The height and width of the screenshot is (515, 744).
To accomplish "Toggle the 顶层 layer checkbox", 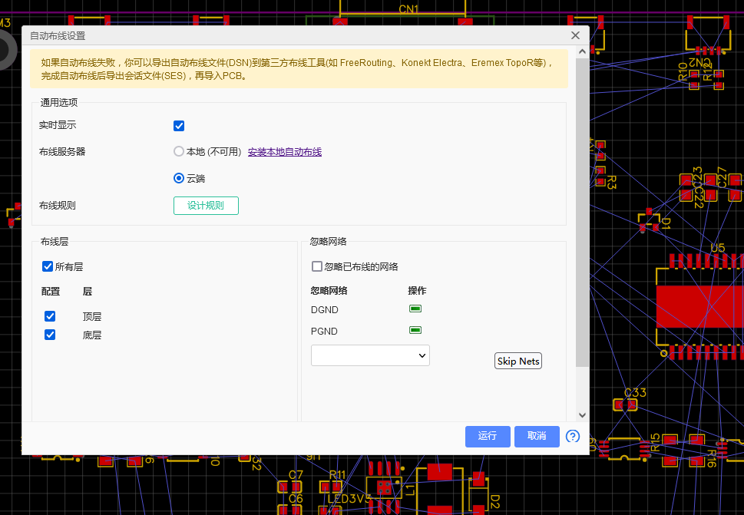I will pos(50,316).
